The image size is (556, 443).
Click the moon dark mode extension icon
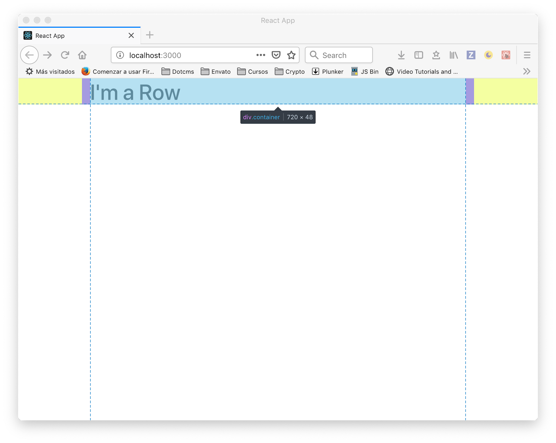(x=488, y=55)
